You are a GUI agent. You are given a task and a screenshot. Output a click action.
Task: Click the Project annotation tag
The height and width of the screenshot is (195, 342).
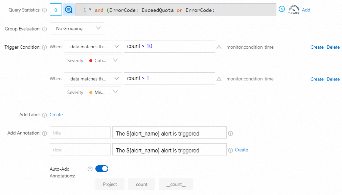point(110,184)
